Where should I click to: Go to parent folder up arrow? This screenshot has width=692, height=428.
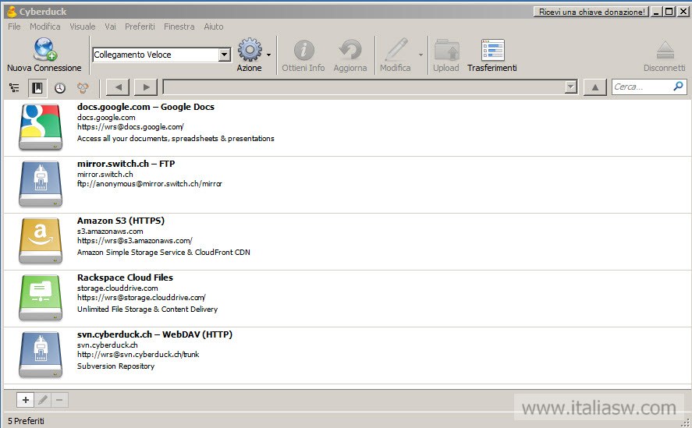[x=595, y=87]
